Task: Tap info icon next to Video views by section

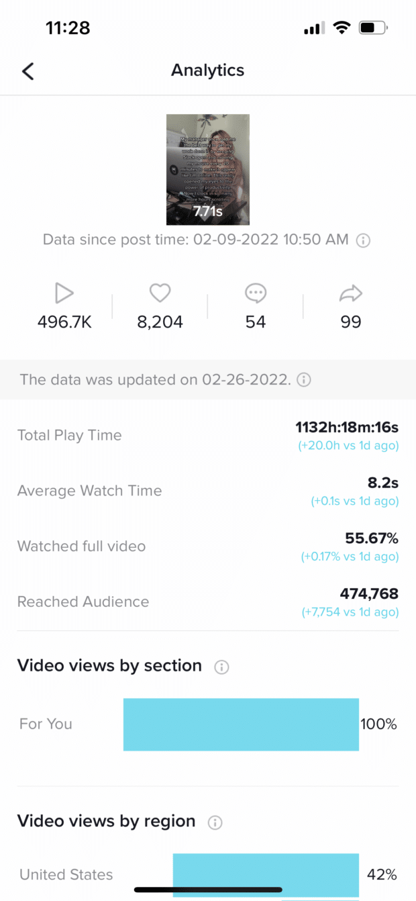Action: (221, 667)
